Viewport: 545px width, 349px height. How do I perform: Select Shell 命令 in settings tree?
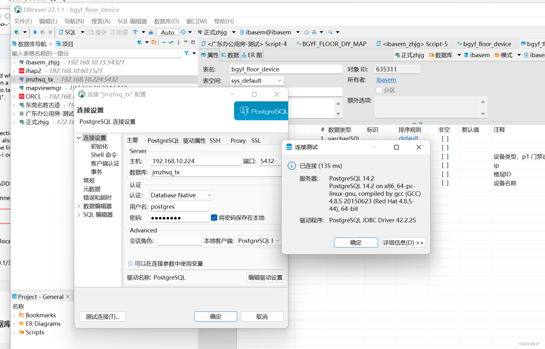point(104,155)
